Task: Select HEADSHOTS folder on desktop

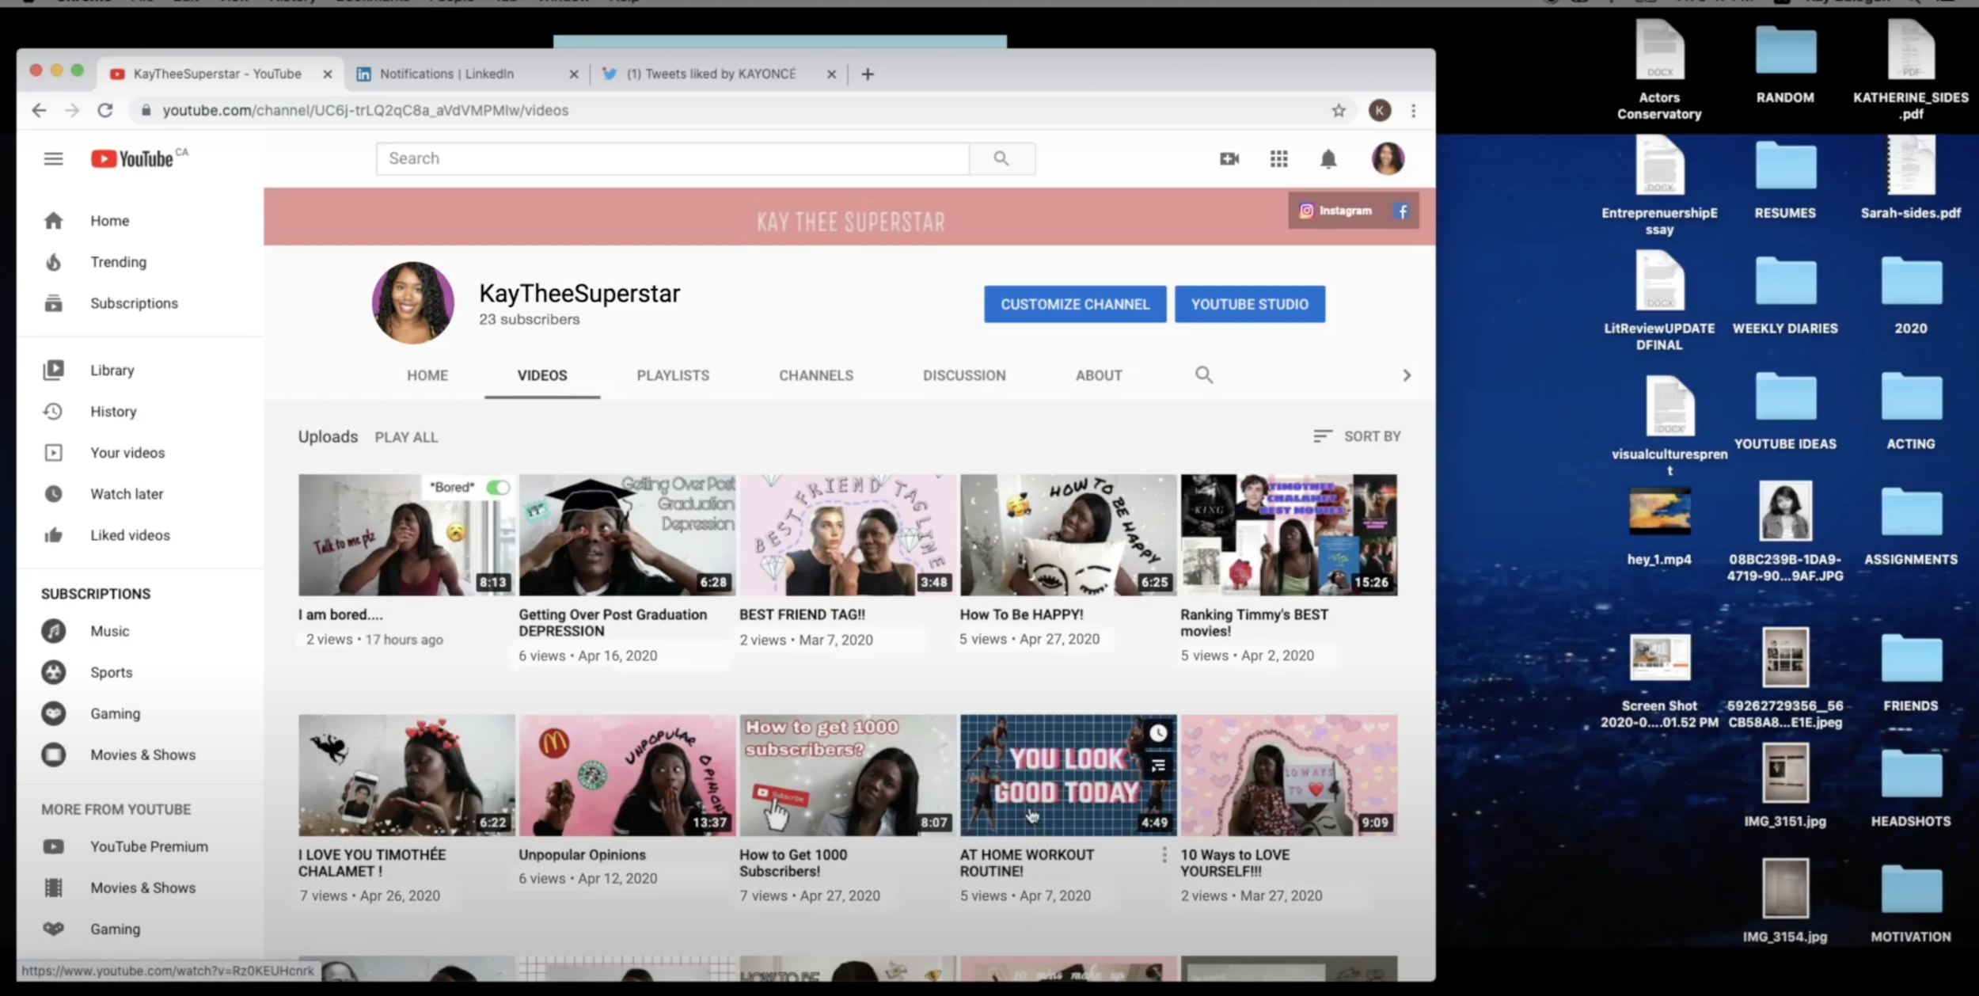Action: tap(1911, 788)
